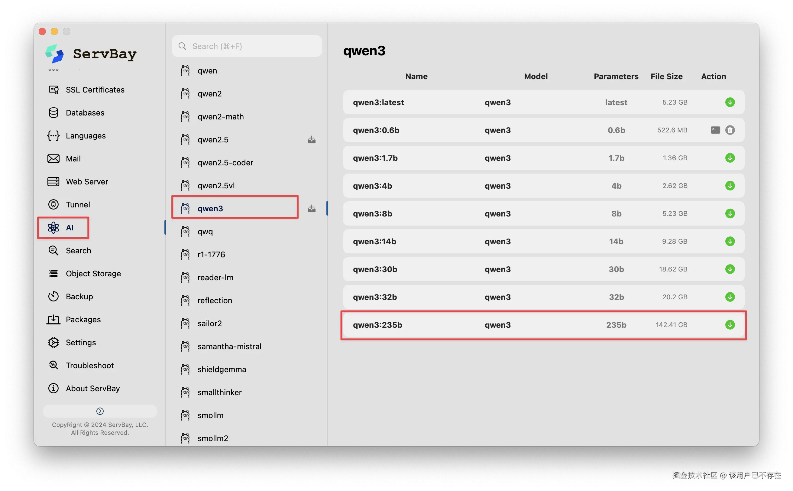Click the download icon for qwen3:latest
793x491 pixels.
tap(730, 102)
